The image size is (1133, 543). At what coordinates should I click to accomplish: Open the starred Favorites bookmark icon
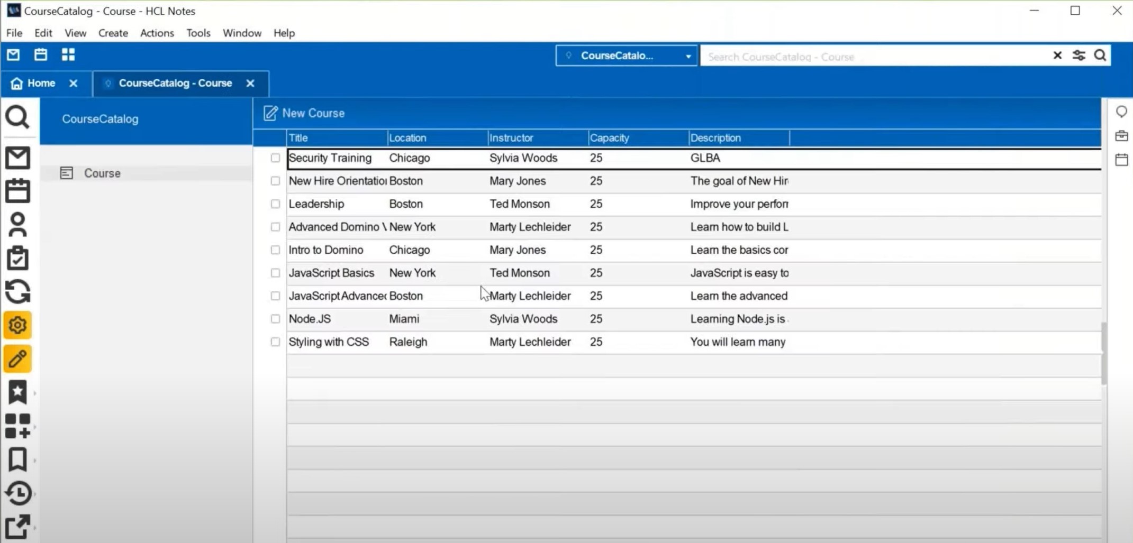click(17, 392)
